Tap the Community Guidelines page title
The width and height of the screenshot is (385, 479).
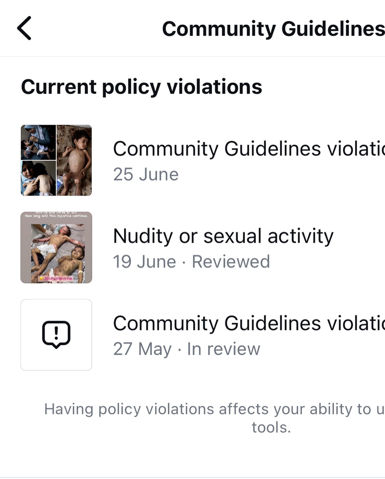273,29
